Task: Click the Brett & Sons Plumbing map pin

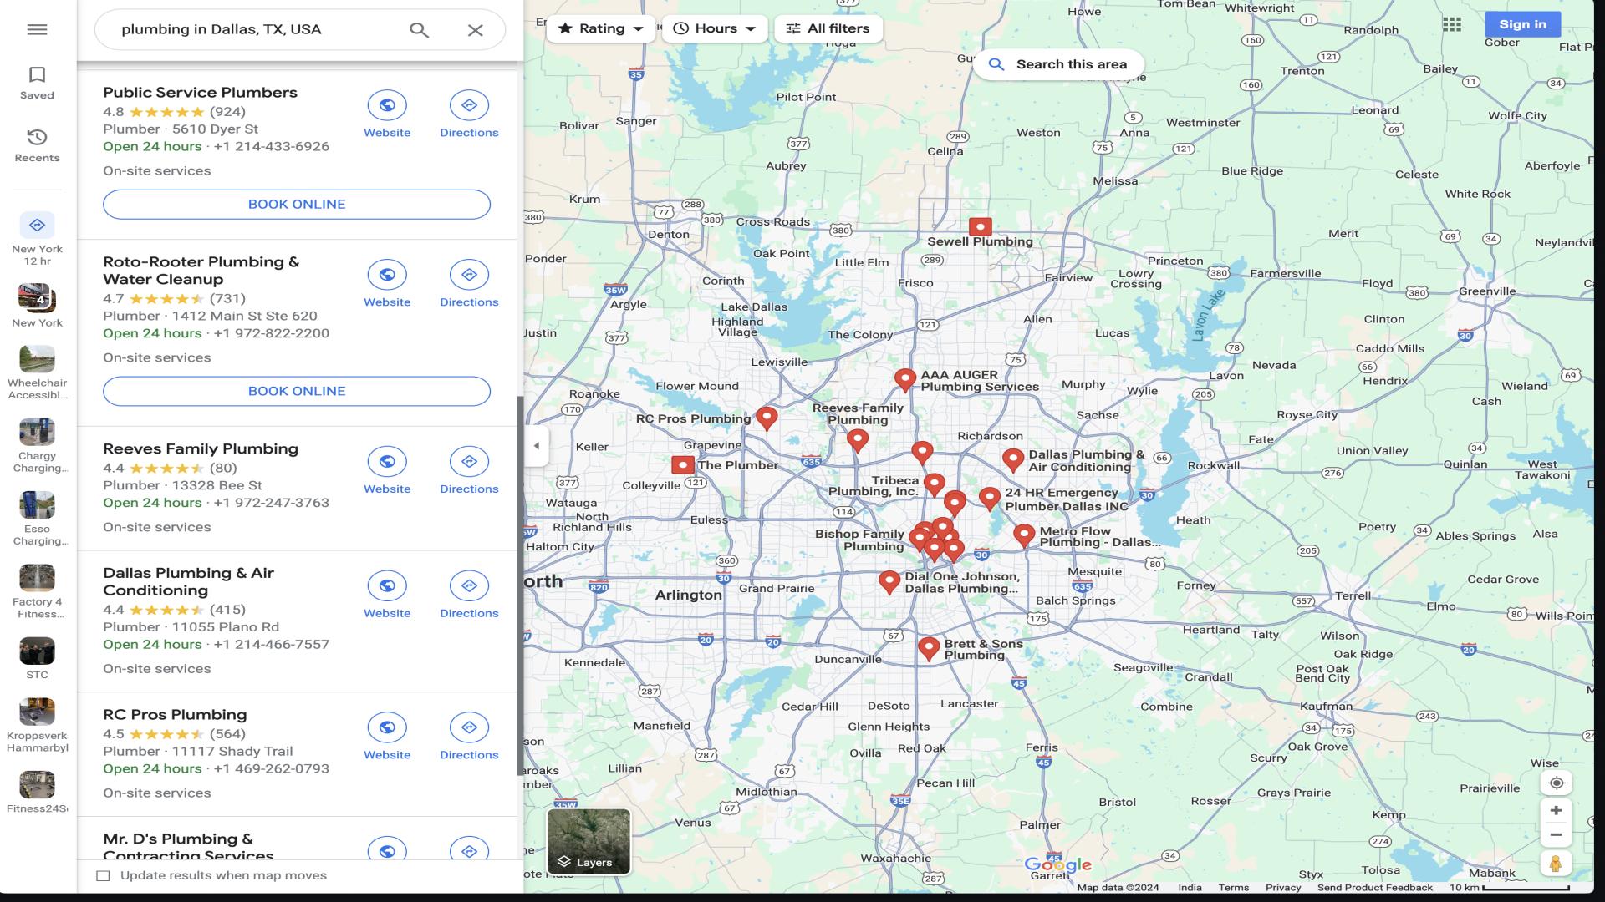Action: [x=929, y=648]
